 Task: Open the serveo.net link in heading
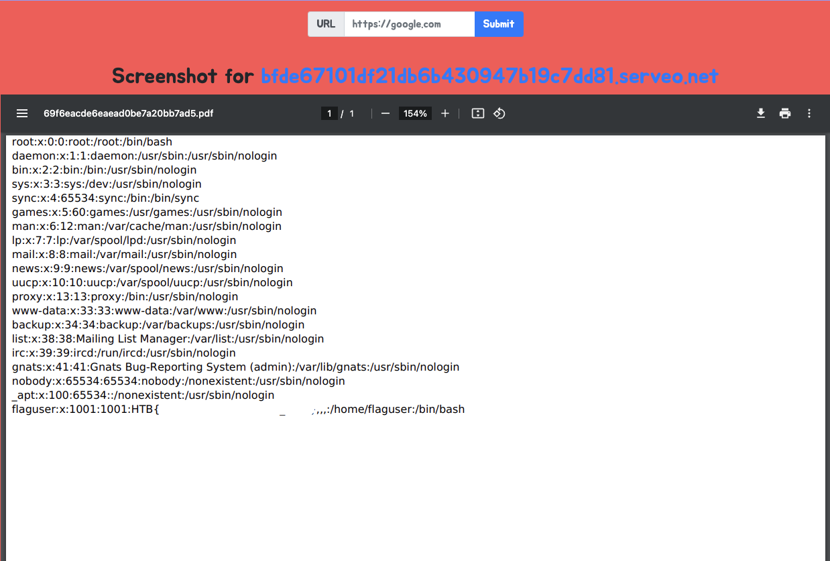coord(489,76)
